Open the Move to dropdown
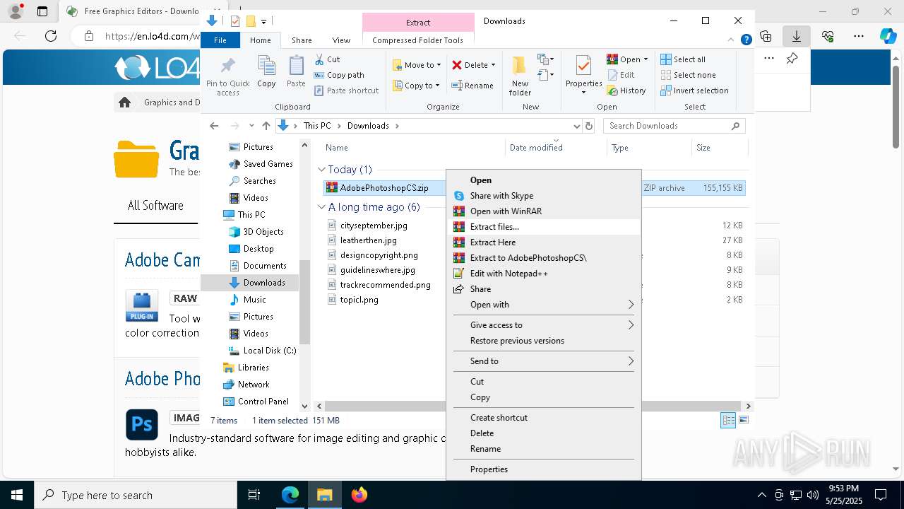Viewport: 904px width, 509px height. [x=417, y=65]
